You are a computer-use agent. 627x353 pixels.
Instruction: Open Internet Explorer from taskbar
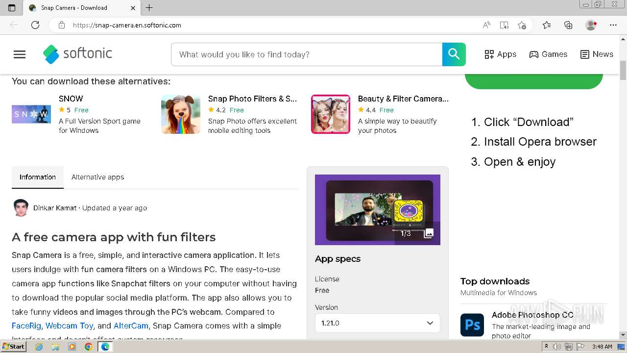(39, 347)
